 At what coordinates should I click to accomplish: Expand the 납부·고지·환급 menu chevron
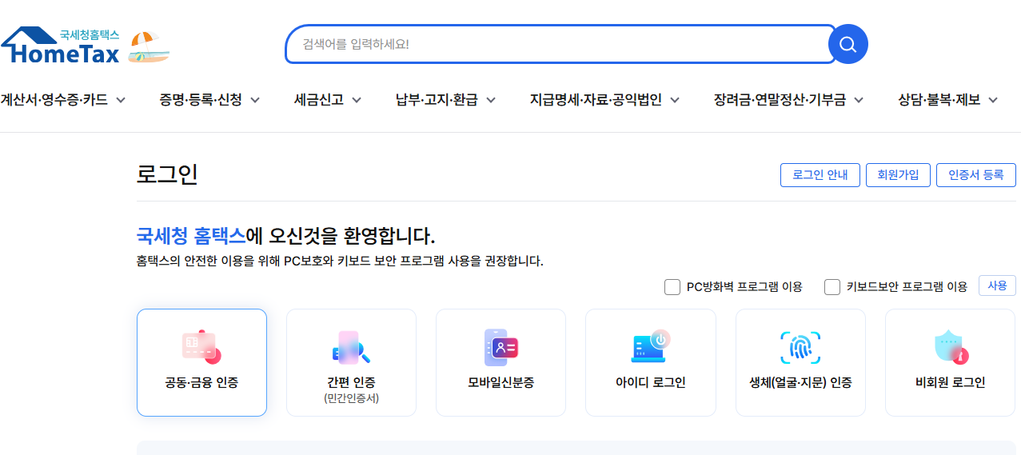(491, 100)
